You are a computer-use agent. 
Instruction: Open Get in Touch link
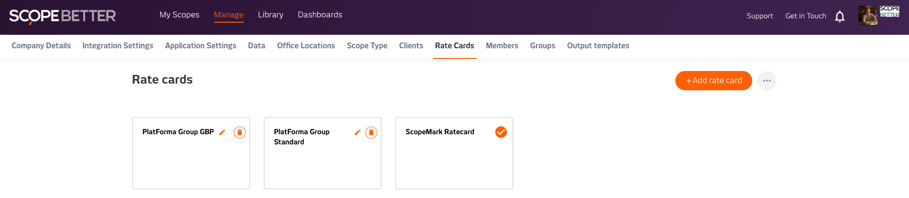[x=805, y=16]
